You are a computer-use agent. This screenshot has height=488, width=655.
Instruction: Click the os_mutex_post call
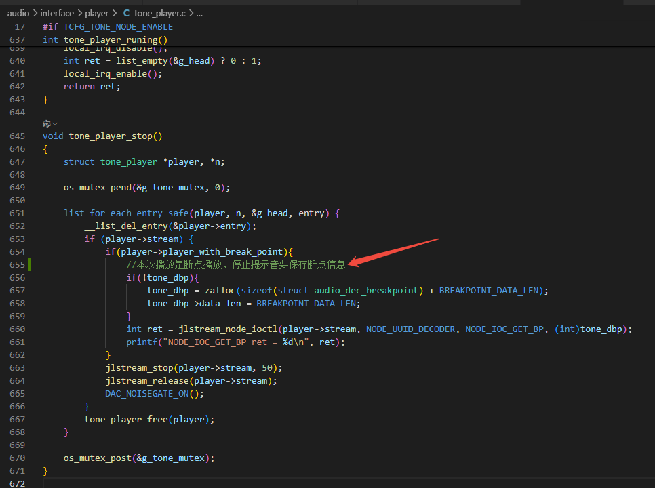point(98,458)
